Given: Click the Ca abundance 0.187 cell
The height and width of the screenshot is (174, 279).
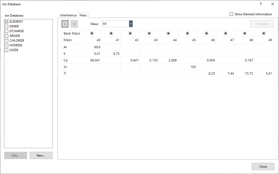Looking at the screenshot, I should pos(245,60).
